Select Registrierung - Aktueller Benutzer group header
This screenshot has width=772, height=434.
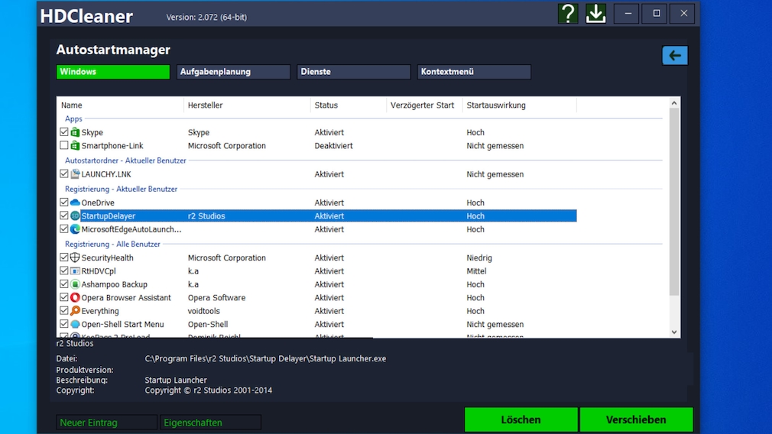pos(121,189)
